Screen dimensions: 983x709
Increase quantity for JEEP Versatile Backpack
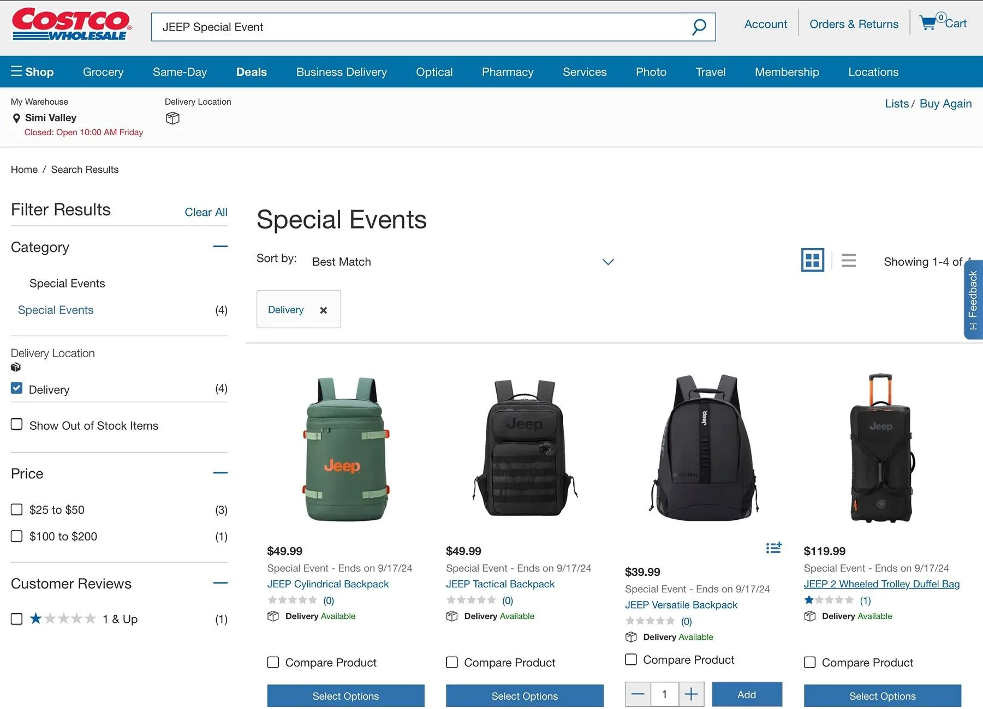tap(691, 694)
